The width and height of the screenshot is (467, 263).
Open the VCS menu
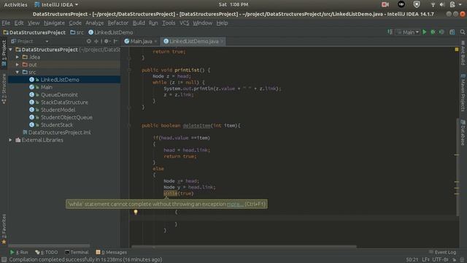184,23
